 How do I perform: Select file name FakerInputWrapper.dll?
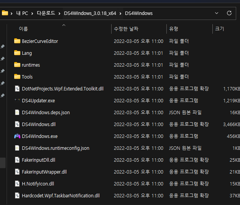[x=44, y=172]
